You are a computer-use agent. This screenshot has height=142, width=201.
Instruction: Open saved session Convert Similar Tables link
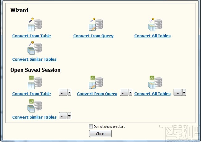34,117
